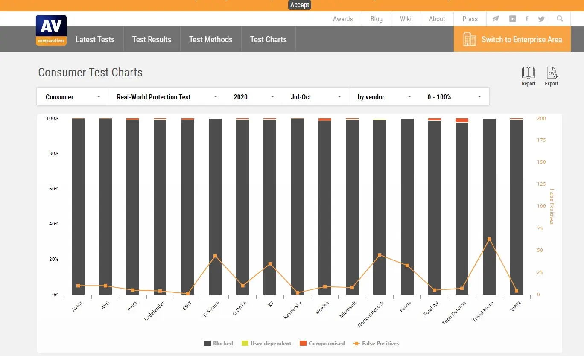Image resolution: width=584 pixels, height=356 pixels.
Task: Open the Twitter social icon
Action: point(541,19)
